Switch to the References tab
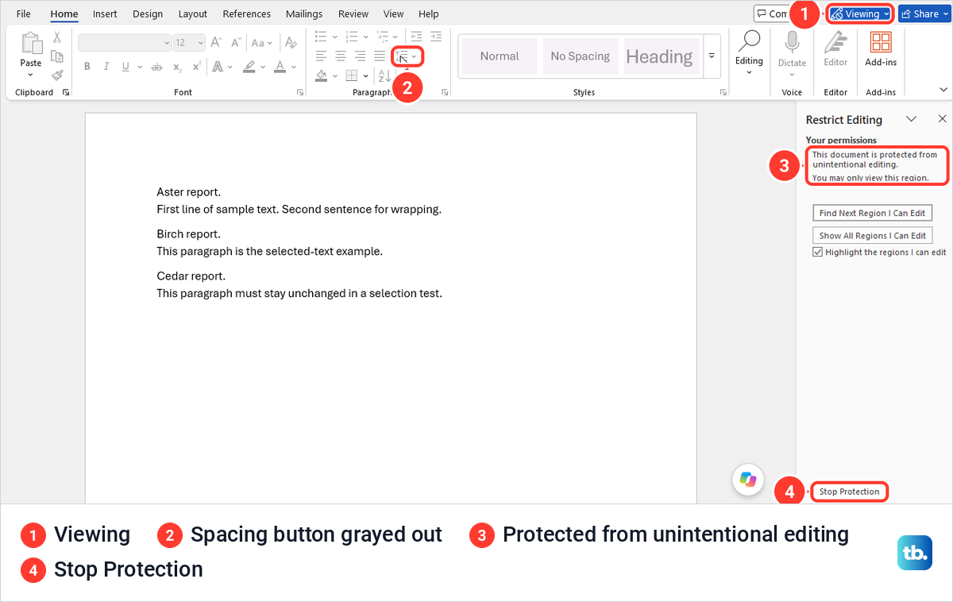The image size is (953, 602). 247,14
